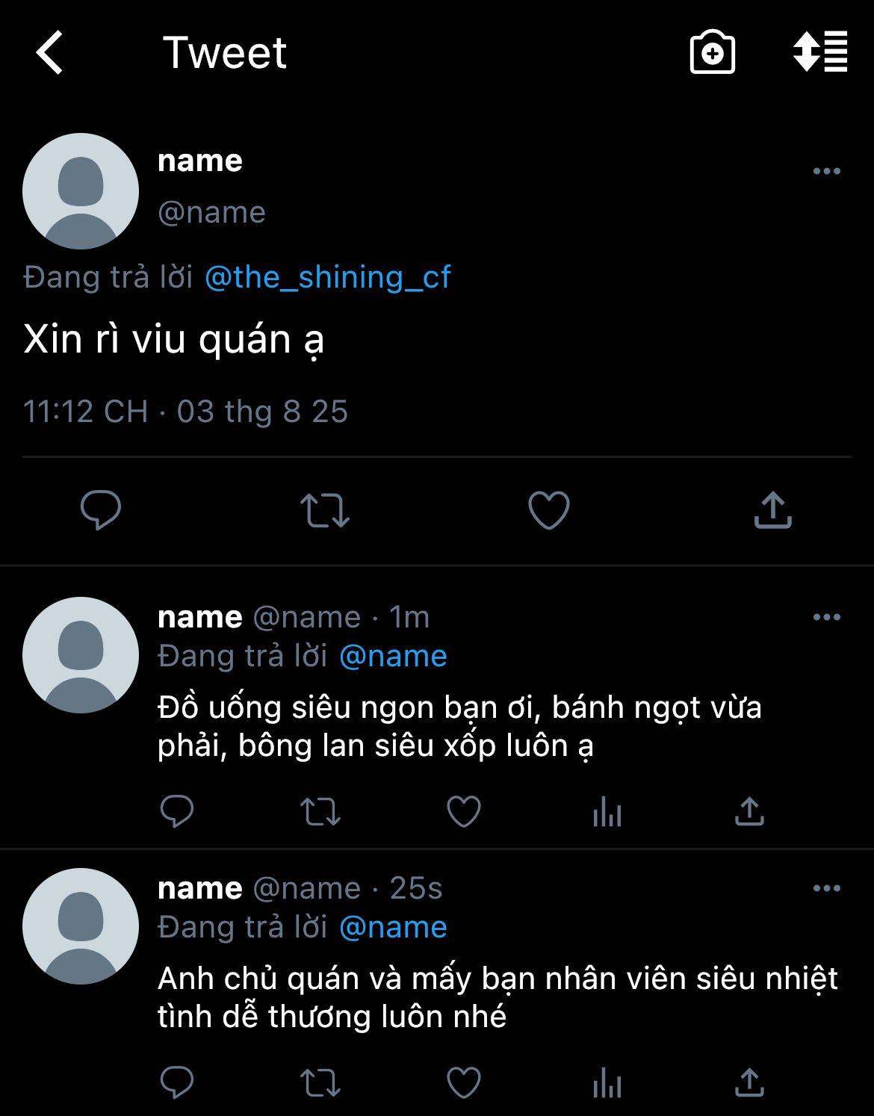Reply to the 'Anh chủ quán' tweet
This screenshot has height=1116, width=874.
tap(177, 1082)
